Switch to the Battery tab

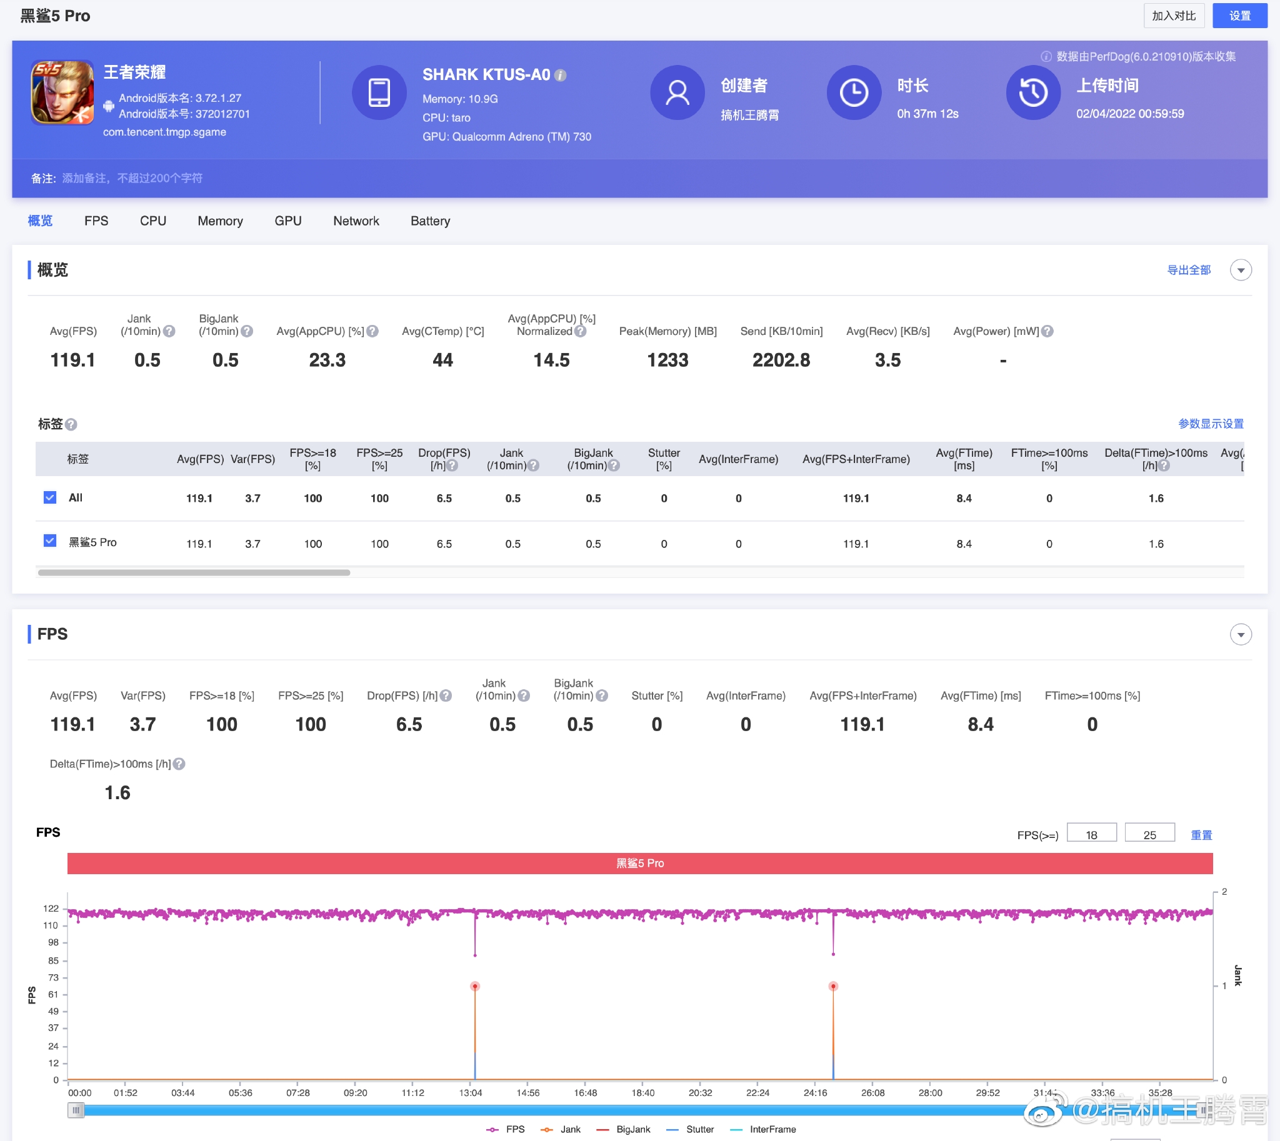coord(430,221)
